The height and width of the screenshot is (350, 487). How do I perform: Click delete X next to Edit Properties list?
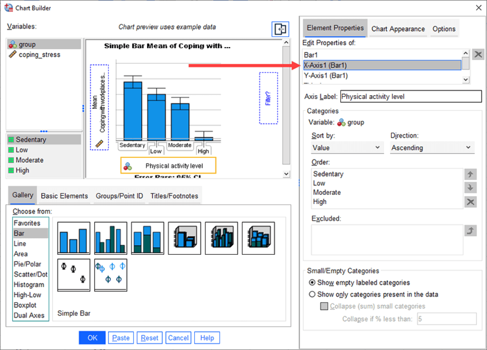[x=478, y=54]
